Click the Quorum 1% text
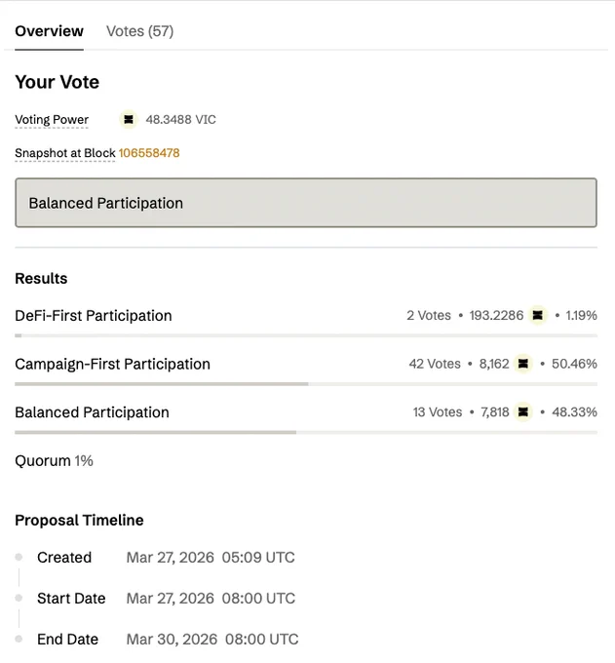The height and width of the screenshot is (663, 615). pyautogui.click(x=55, y=461)
